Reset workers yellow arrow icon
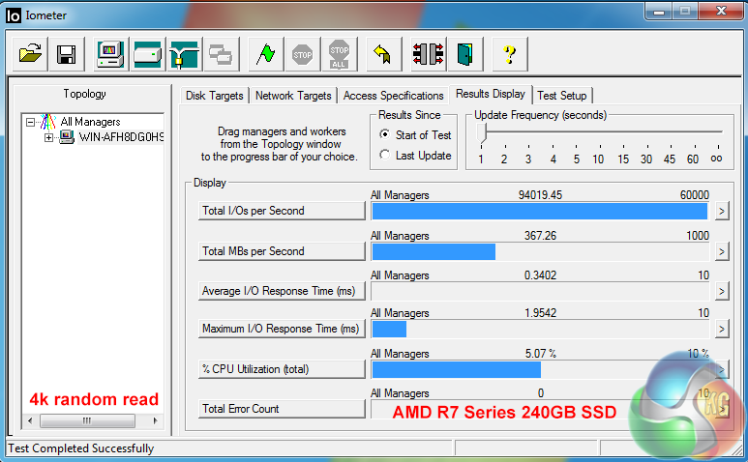The height and width of the screenshot is (462, 748). pos(383,54)
